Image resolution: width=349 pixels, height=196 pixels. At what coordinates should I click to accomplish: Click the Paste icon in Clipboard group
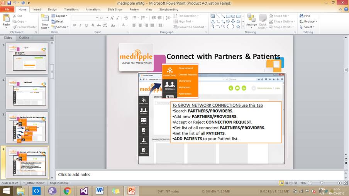[x=6, y=19]
